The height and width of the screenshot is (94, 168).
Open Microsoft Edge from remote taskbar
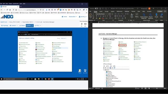point(42,79)
